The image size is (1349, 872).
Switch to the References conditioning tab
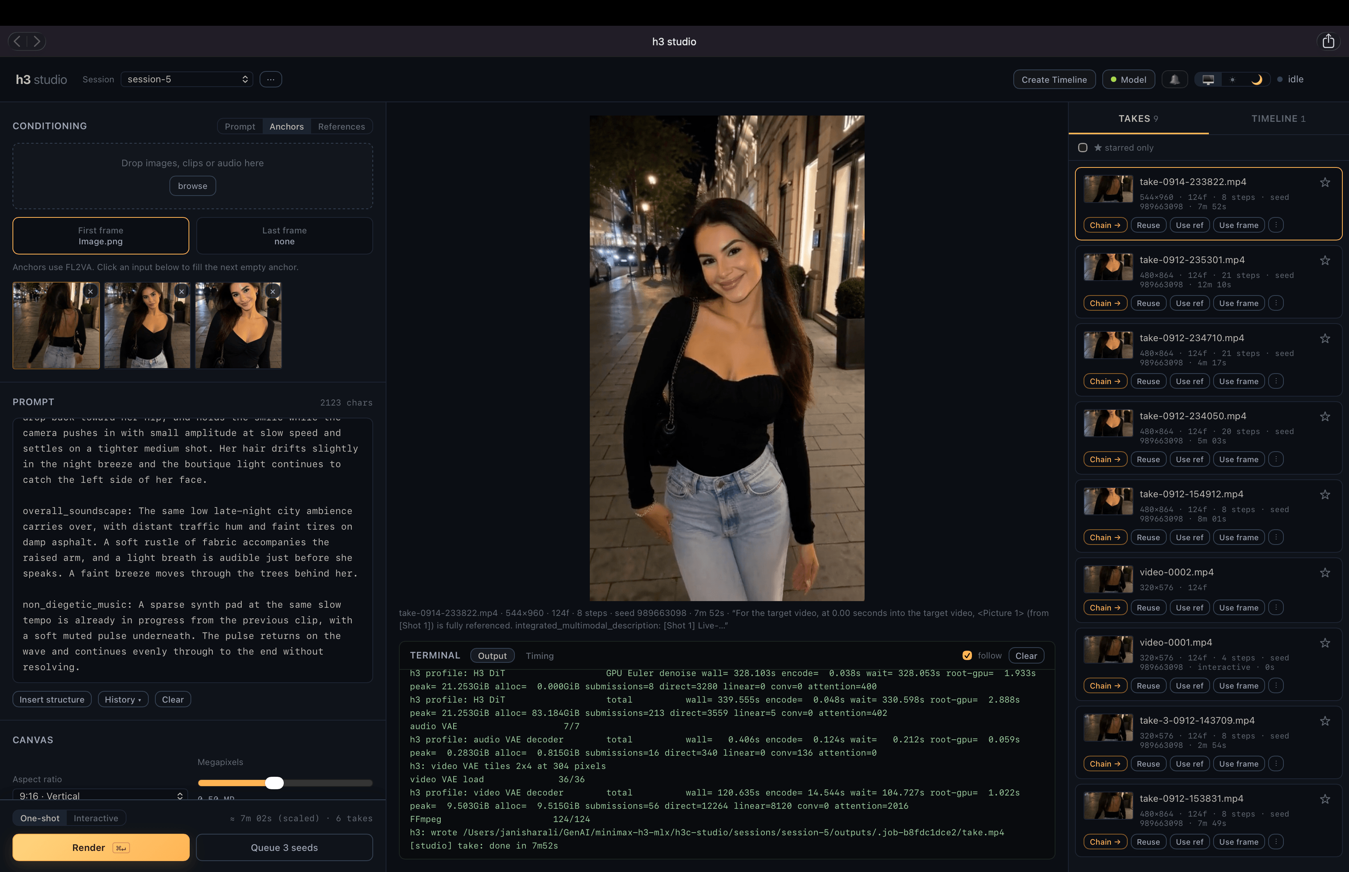342,126
